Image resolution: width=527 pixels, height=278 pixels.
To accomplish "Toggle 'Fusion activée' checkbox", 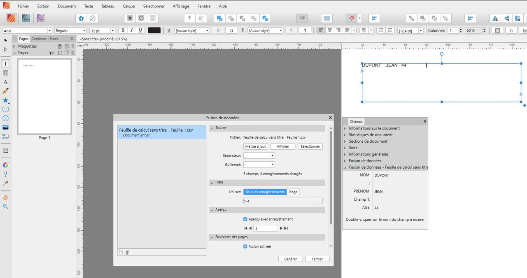I will click(x=245, y=246).
